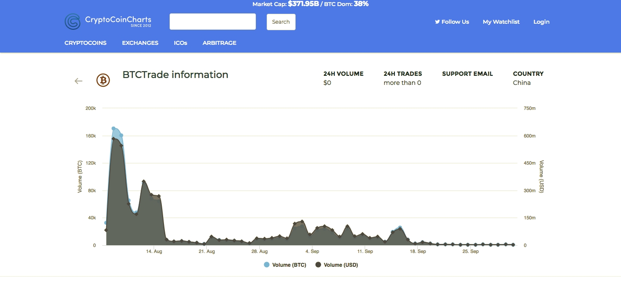Screen dimensions: 621x284
Task: Click the China country value
Action: pos(522,83)
